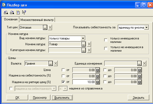Clear the Номенклатура field

coord(89,44)
